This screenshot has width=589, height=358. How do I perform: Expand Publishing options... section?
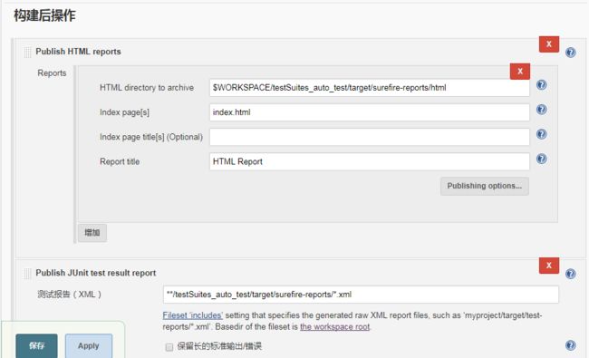click(485, 186)
